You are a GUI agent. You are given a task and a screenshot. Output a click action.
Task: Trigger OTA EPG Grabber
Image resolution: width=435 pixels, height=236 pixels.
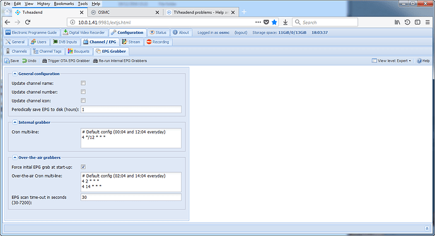pos(66,60)
